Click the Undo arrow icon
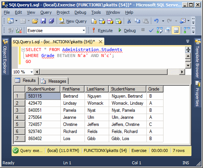203x168 pixels. tap(156, 21)
